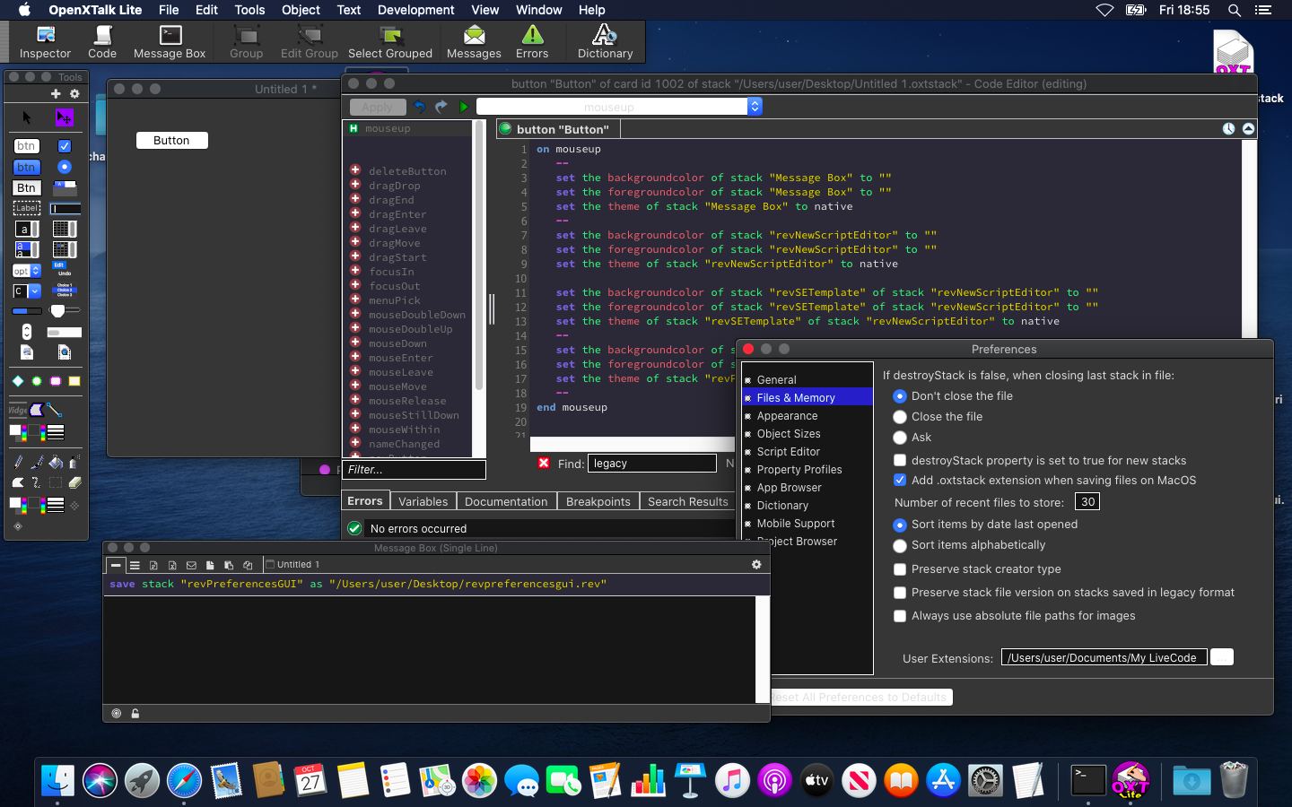The image size is (1292, 807).
Task: Select the Edit (pointer) tool
Action: (64, 117)
